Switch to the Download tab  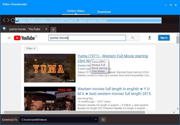click(104, 12)
